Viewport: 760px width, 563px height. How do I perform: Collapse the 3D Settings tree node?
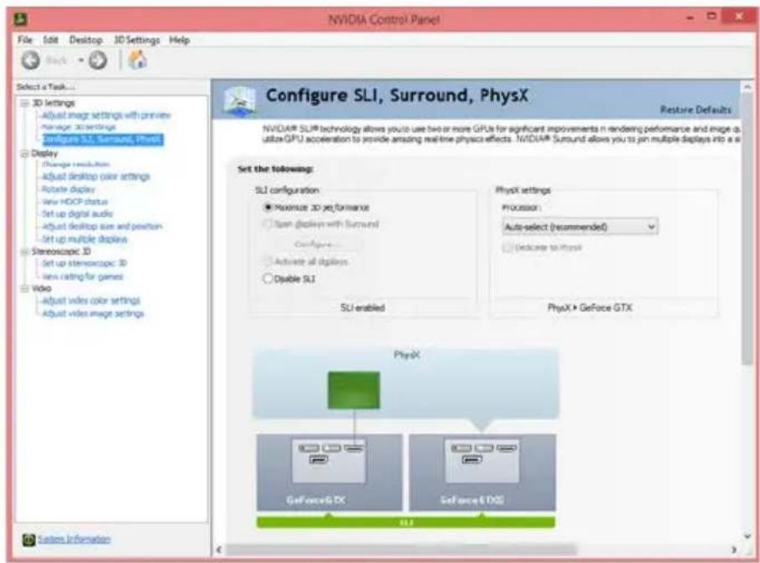[25, 103]
